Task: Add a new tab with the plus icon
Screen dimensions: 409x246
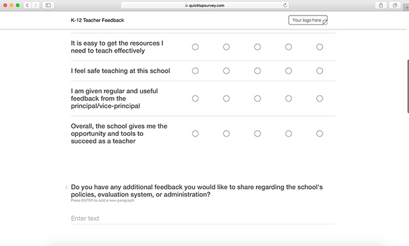Action: [x=406, y=7]
